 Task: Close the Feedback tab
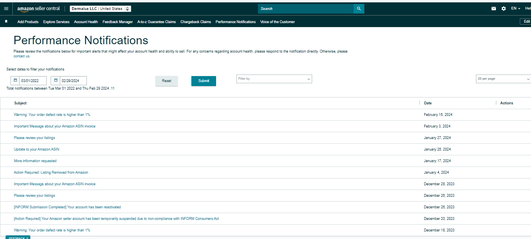point(27,238)
